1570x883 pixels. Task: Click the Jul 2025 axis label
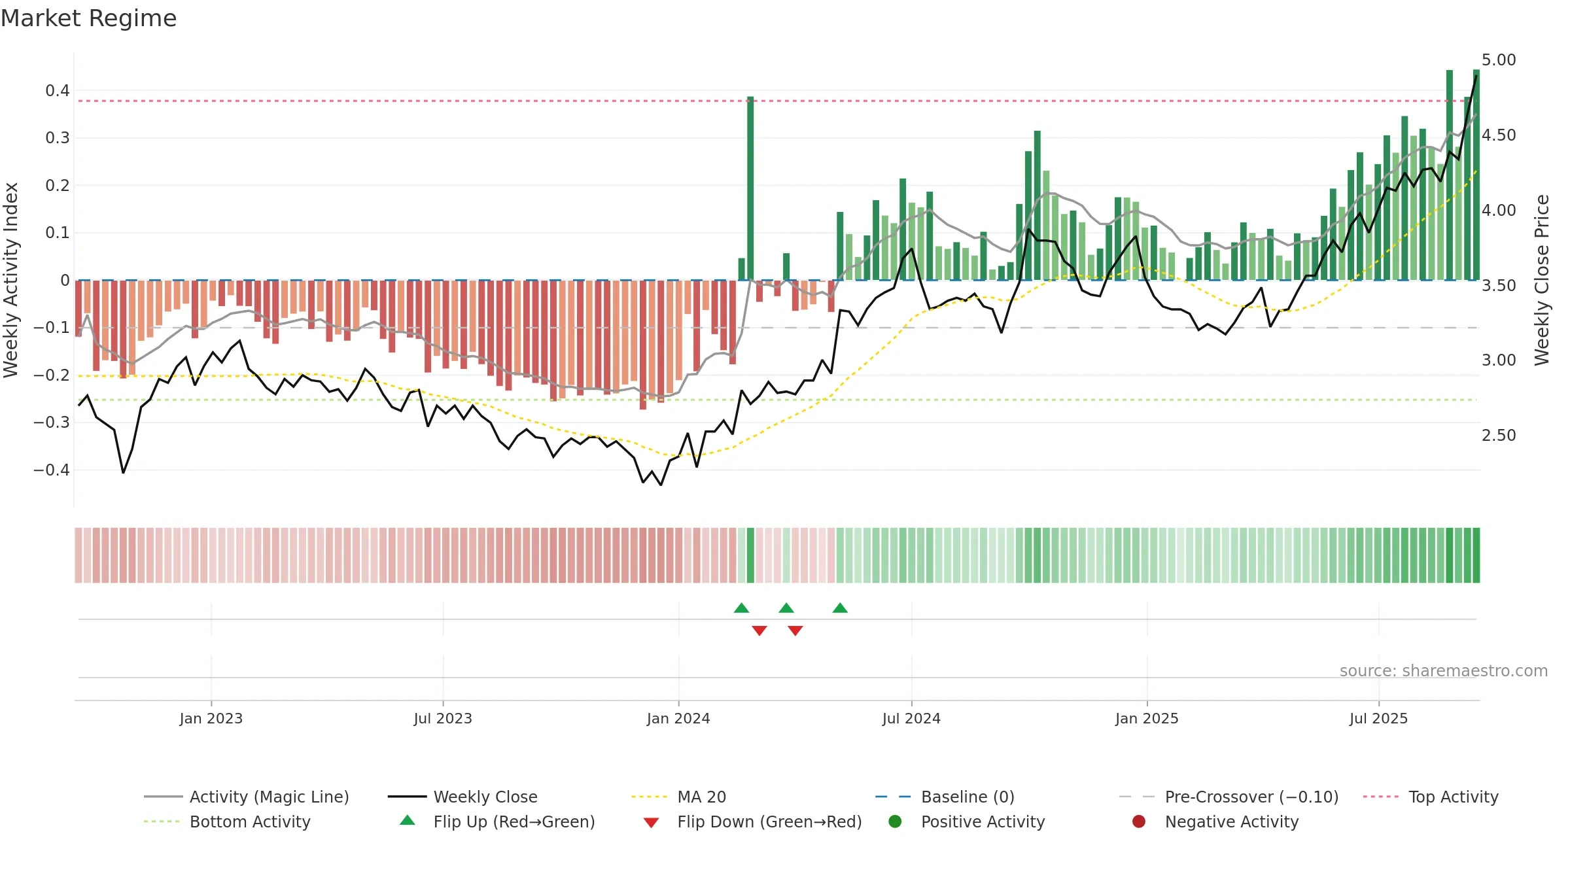point(1378,718)
